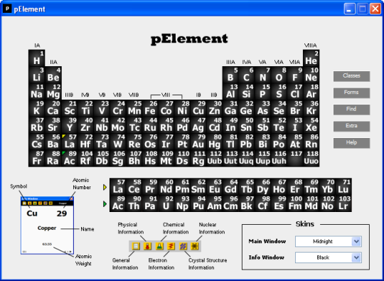Click the green actinide series arrow
Screen dimensions: 384x281
click(x=105, y=204)
